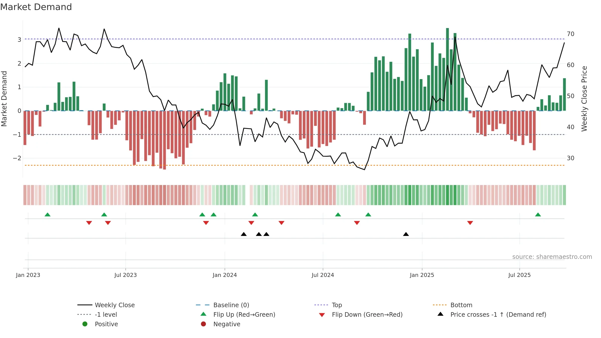This screenshot has width=601, height=338.
Task: Click the -1 level legend label
Action: coord(106,314)
